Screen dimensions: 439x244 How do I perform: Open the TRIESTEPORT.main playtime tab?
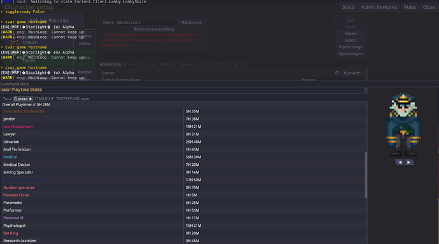point(73,98)
